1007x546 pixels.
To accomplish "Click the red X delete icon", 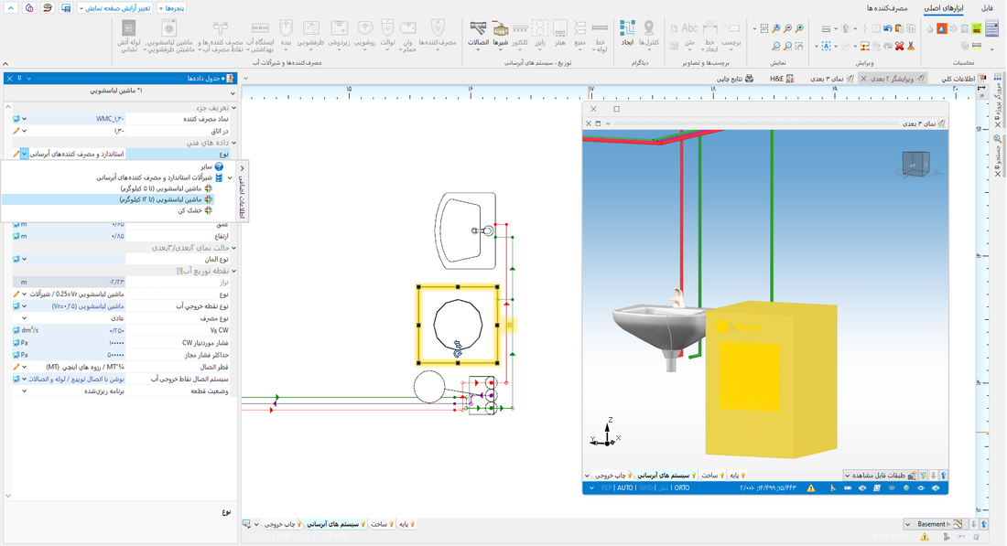I will click(899, 47).
